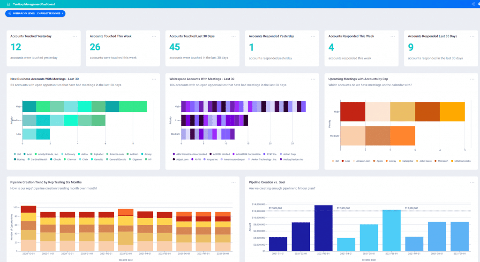
Task: Click the 9 value on Accounts Responded Last 30 Days
Action: (411, 47)
